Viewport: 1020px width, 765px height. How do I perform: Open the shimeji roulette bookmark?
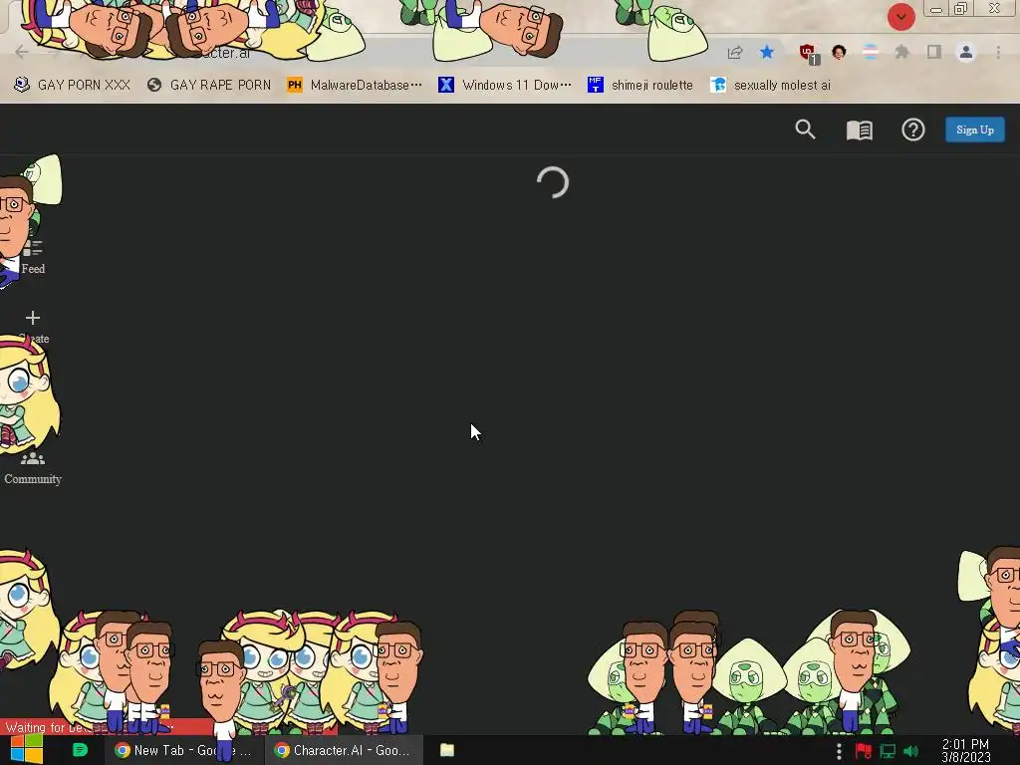click(640, 85)
